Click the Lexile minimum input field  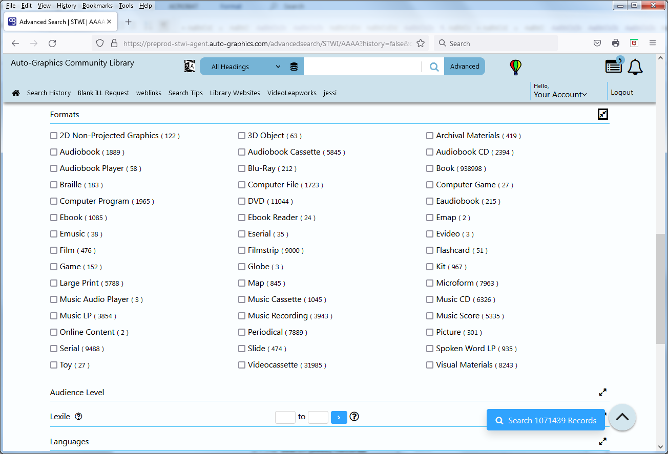pyautogui.click(x=285, y=417)
